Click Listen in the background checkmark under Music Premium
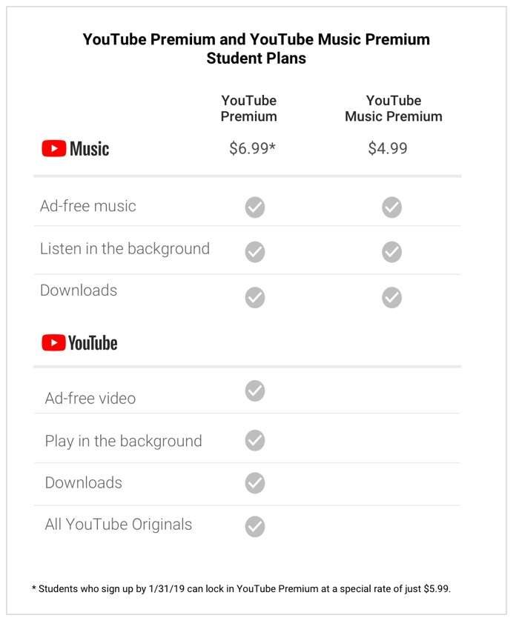 [391, 252]
